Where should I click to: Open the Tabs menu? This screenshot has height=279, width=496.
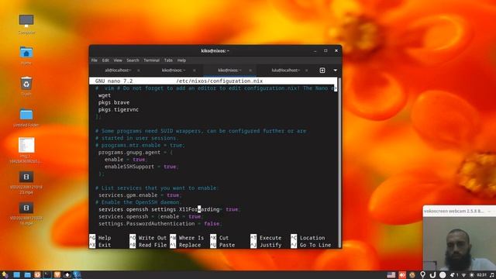[168, 60]
